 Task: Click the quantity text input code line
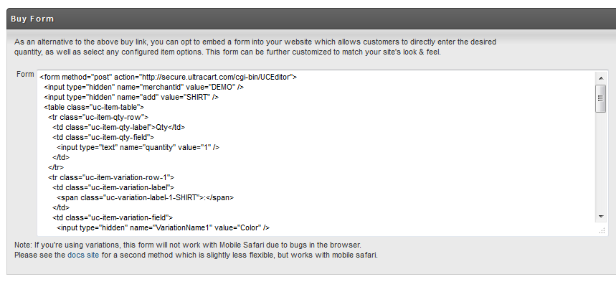click(x=138, y=147)
